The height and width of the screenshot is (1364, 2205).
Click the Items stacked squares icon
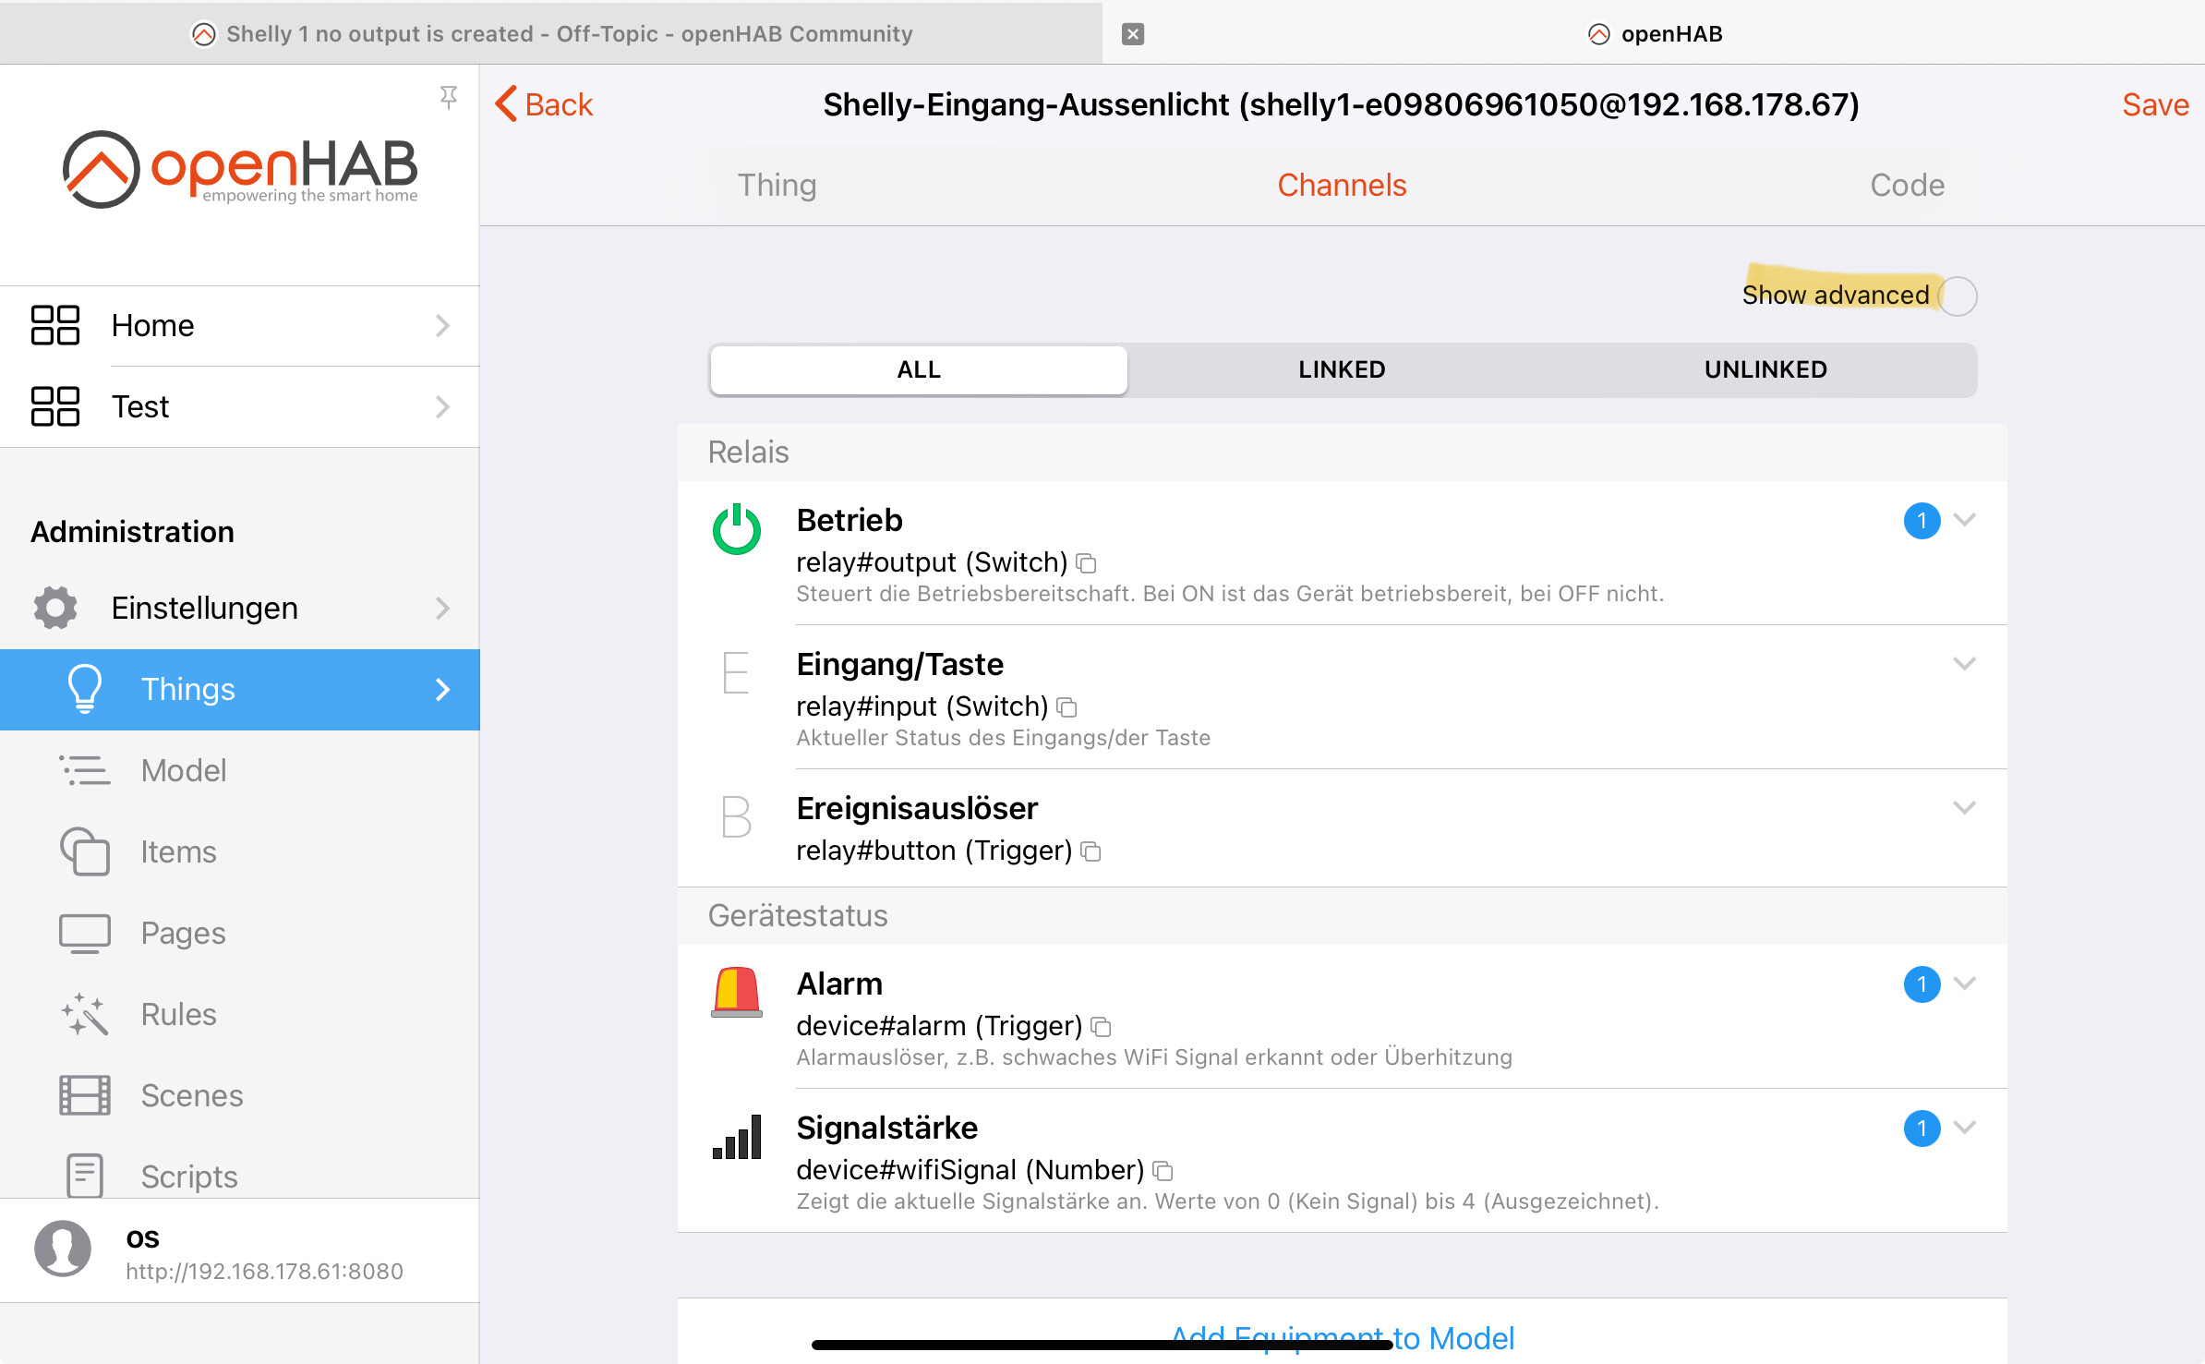tap(85, 851)
